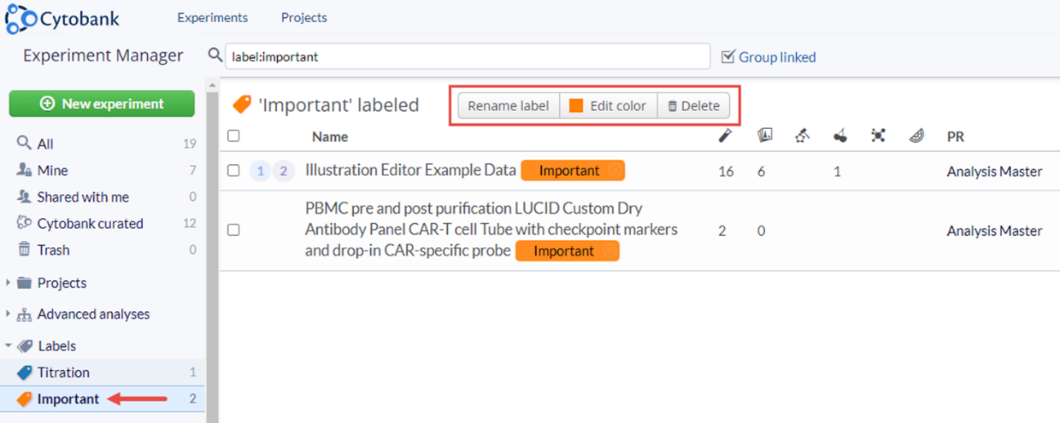The height and width of the screenshot is (423, 1060).
Task: Open the Projects top menu
Action: tap(303, 17)
